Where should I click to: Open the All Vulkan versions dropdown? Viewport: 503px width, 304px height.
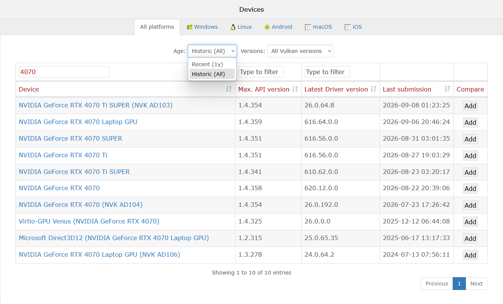point(300,51)
